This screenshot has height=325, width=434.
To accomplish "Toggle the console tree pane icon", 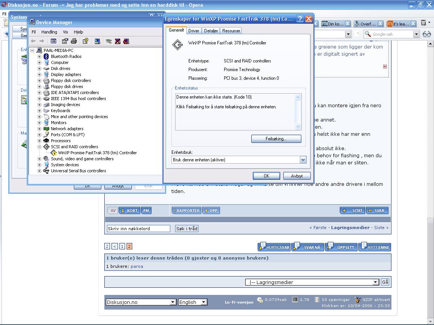I will tap(53, 41).
